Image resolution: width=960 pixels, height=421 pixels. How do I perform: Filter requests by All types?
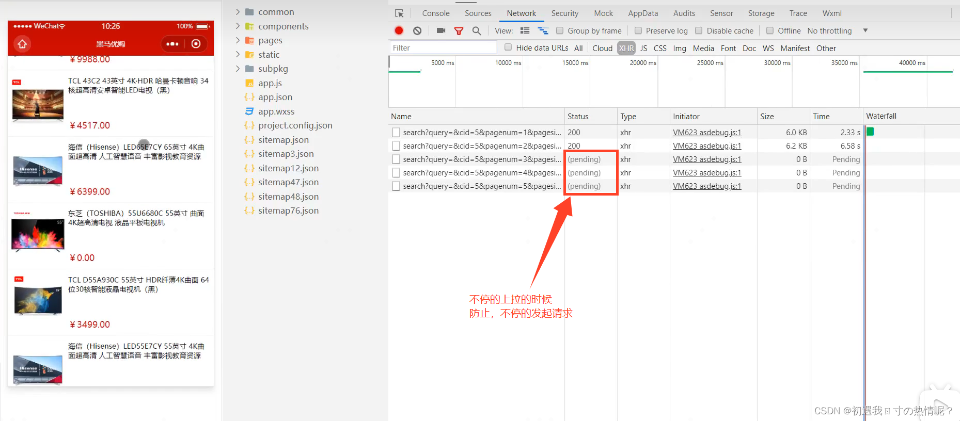click(578, 48)
